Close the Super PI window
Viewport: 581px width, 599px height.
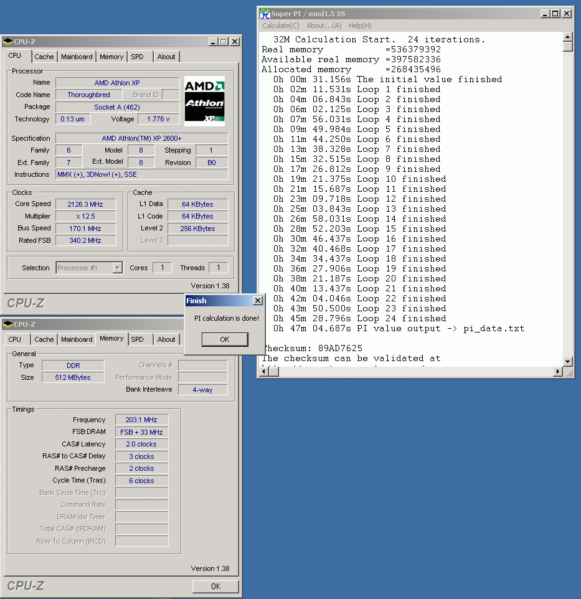tap(567, 13)
